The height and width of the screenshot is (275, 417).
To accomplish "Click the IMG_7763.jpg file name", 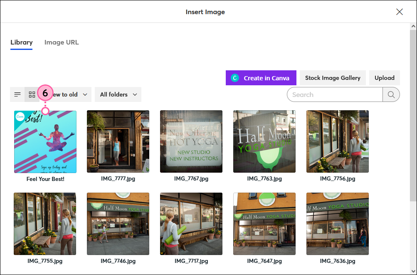I will point(264,178).
